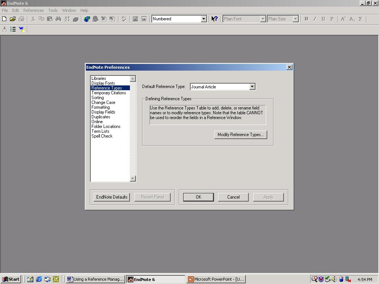Click the Plain text P icon
This screenshot has width=379, height=284.
[332, 19]
